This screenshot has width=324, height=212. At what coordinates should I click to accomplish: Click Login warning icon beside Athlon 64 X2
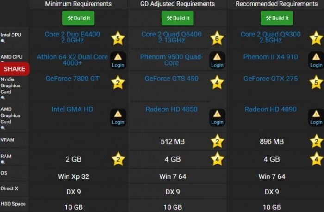[x=118, y=60]
